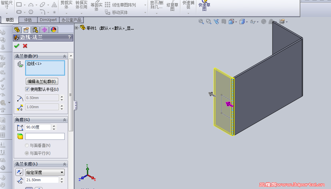Image resolution: width=331 pixels, height=189 pixels.
Task: Increase flange angle with up spinner
Action: [54, 126]
